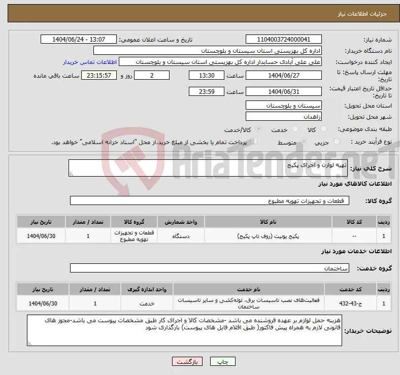Click the کد کالا column header
This screenshot has height=375, width=400.
354,222
